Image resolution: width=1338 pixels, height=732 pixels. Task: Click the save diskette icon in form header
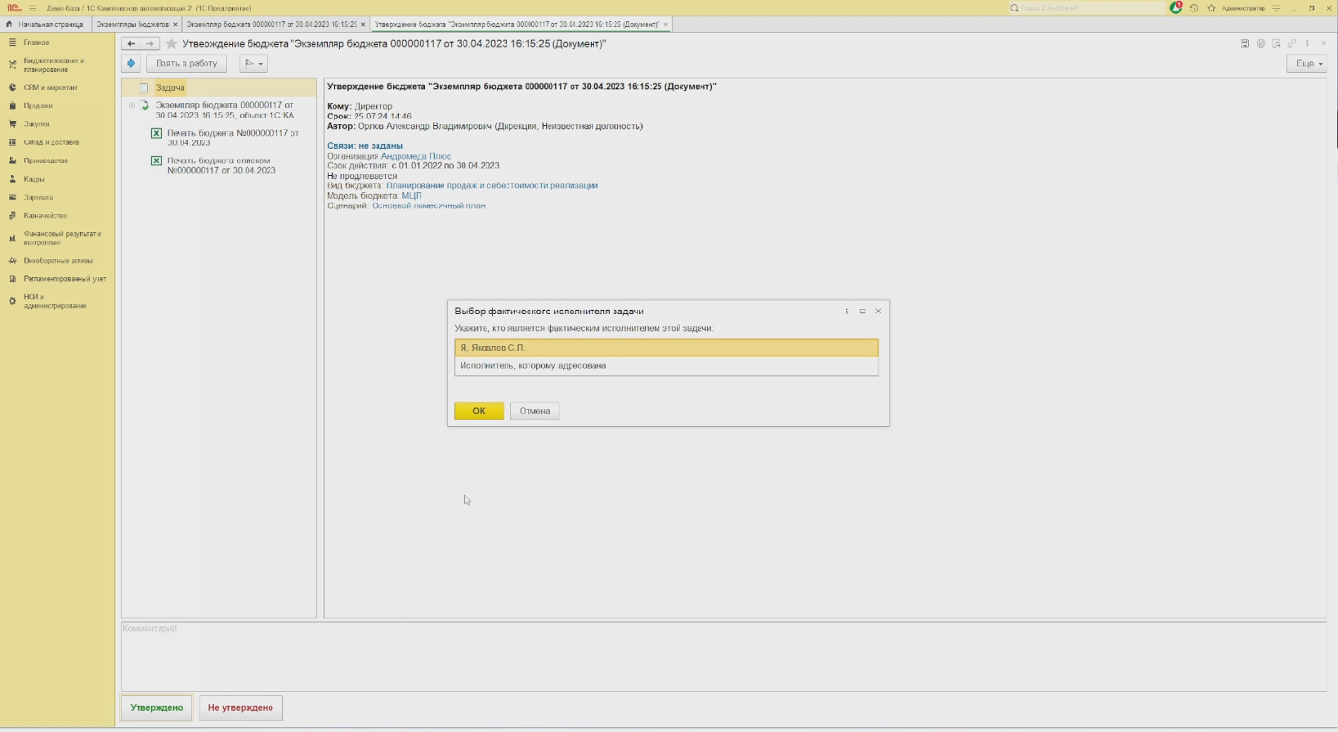1245,44
